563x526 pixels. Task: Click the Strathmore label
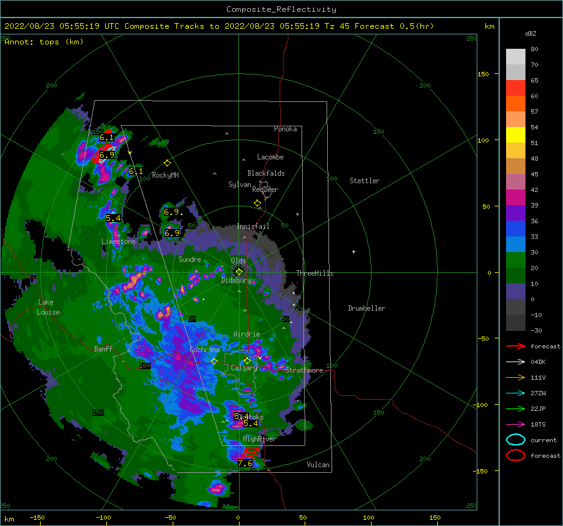pyautogui.click(x=304, y=370)
